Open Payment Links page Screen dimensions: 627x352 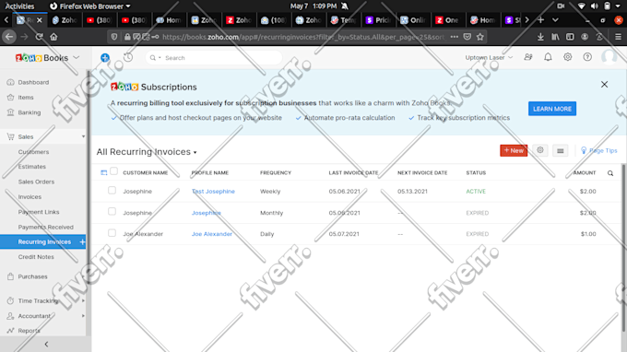[39, 212]
